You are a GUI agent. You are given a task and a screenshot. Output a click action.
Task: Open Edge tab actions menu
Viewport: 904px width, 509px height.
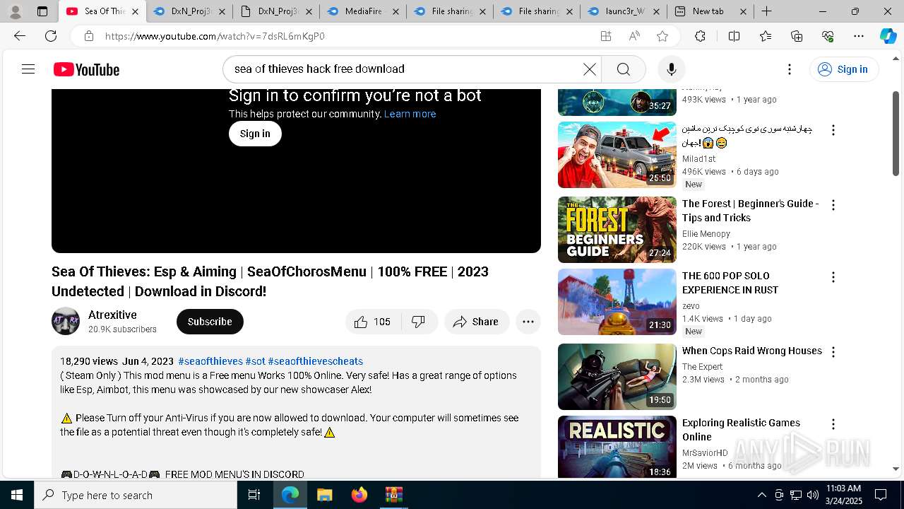point(42,11)
